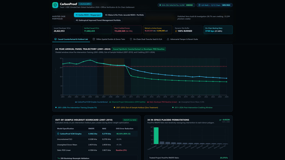Click the 15,220,520 over-credited value
This screenshot has height=160, width=285.
[120, 31]
